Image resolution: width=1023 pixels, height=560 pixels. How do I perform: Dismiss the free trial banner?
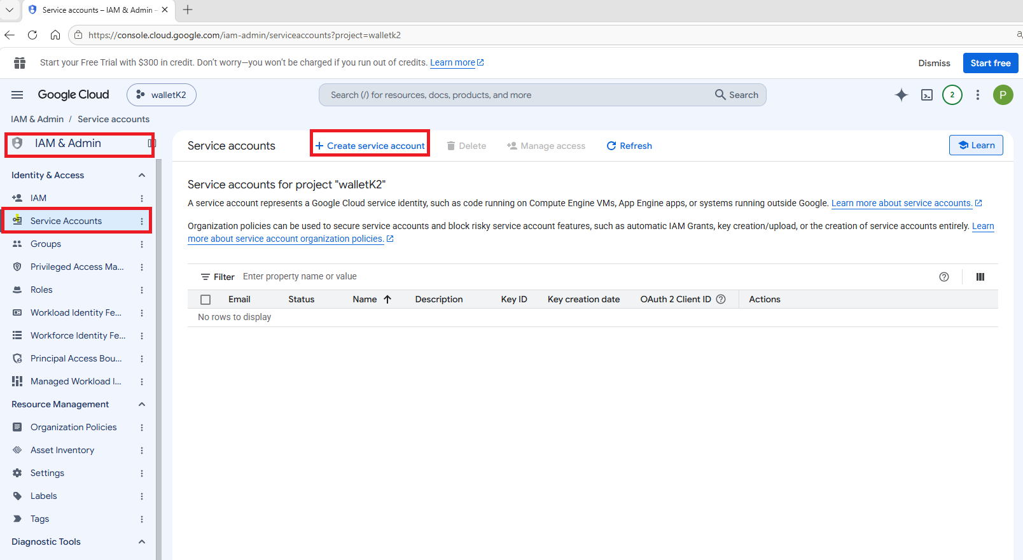coord(934,63)
